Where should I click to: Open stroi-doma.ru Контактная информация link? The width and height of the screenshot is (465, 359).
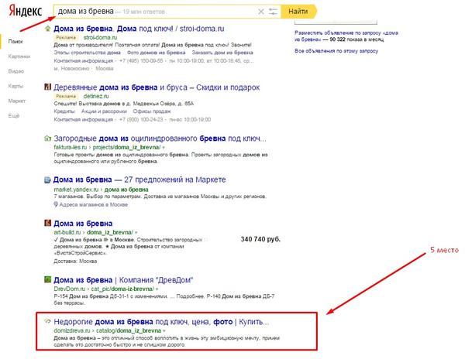[84, 61]
